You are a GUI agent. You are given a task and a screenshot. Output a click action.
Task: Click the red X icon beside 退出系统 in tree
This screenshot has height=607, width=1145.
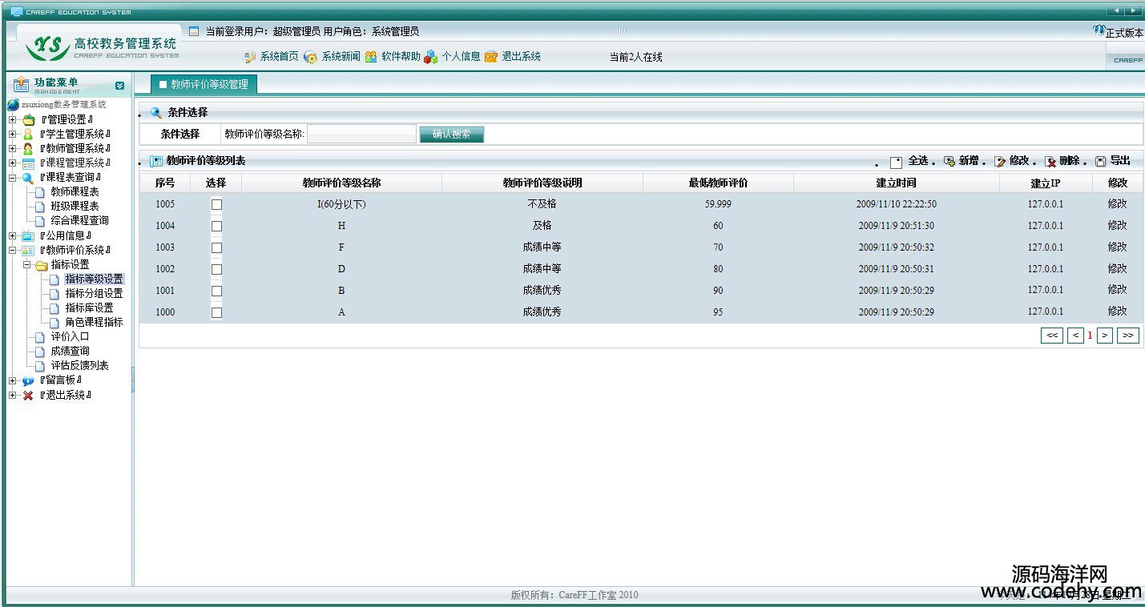[28, 396]
